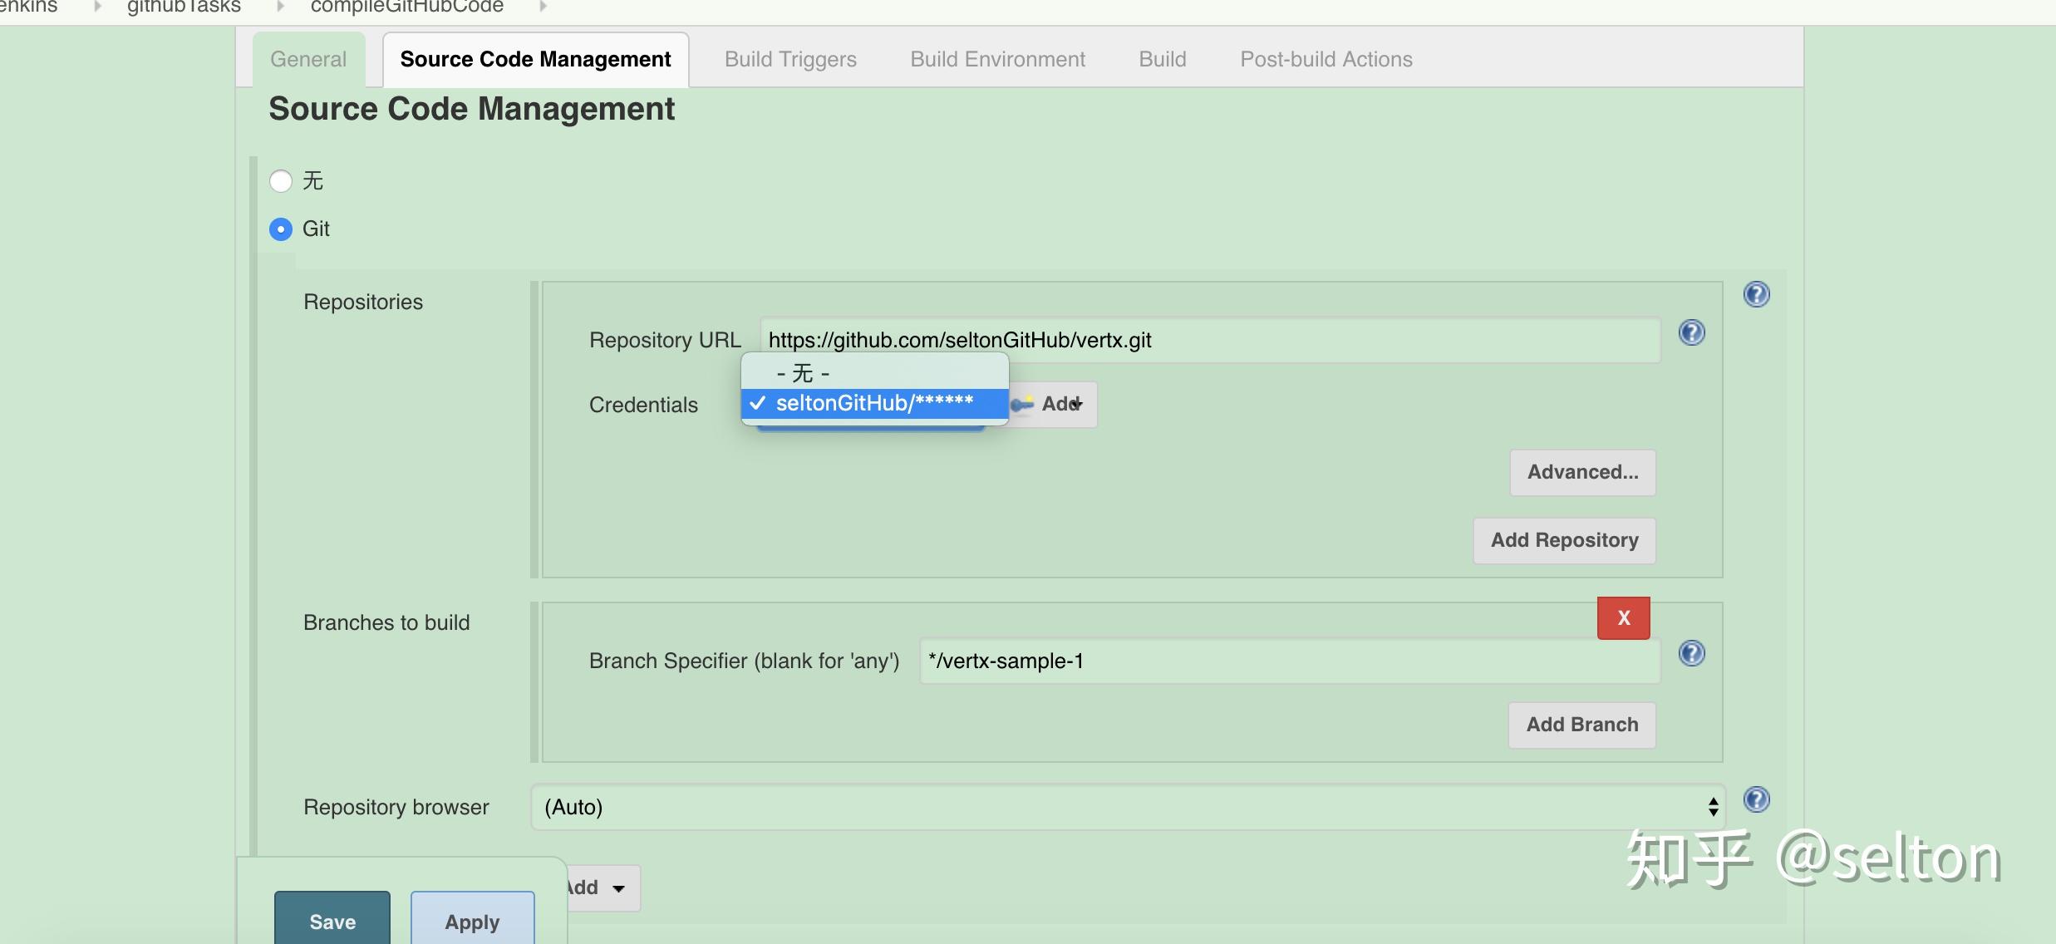Switch to Build Triggers tab
The width and height of the screenshot is (2056, 944).
[789, 60]
